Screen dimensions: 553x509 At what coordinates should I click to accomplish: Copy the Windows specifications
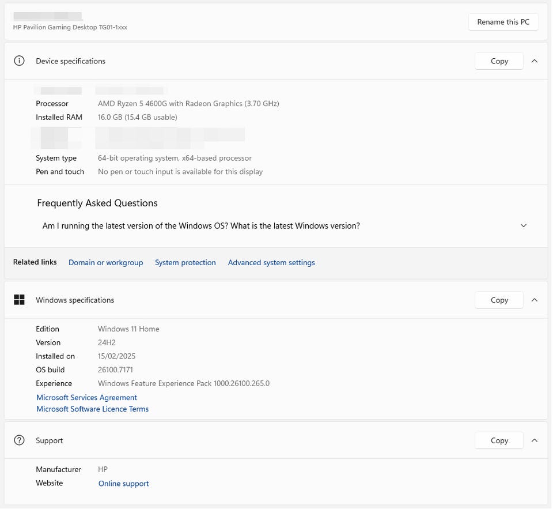pyautogui.click(x=499, y=300)
